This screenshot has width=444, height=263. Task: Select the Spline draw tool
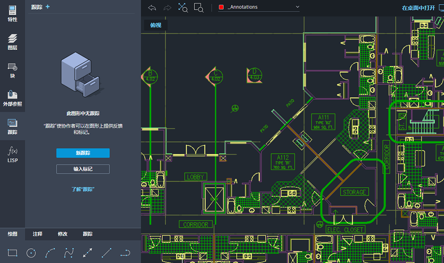[69, 252]
